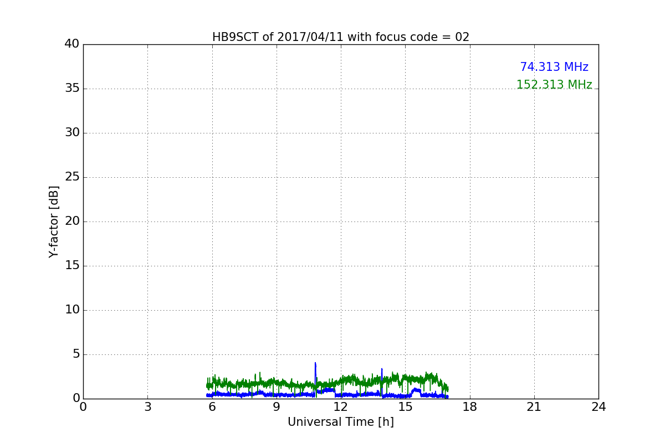665x443 pixels.
Task: Select the 74.313 MHz legend label
Action: [x=554, y=67]
